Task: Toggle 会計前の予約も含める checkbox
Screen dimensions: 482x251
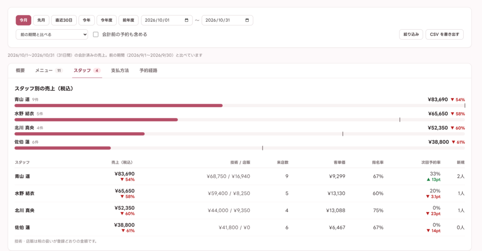Action: pos(96,34)
